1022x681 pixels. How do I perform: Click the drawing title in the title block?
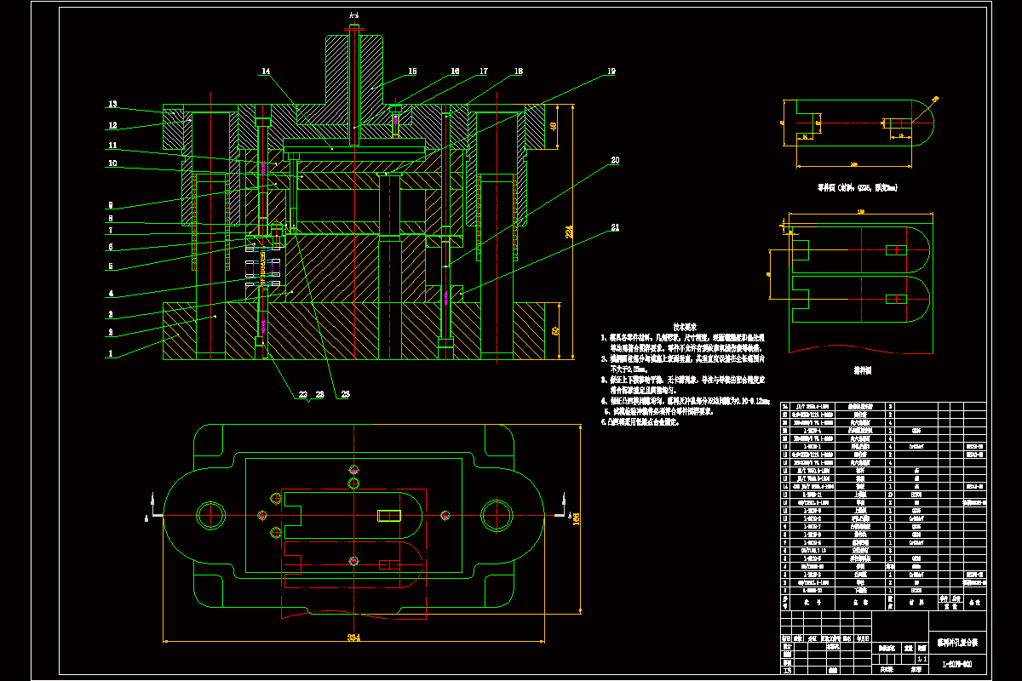[x=958, y=642]
